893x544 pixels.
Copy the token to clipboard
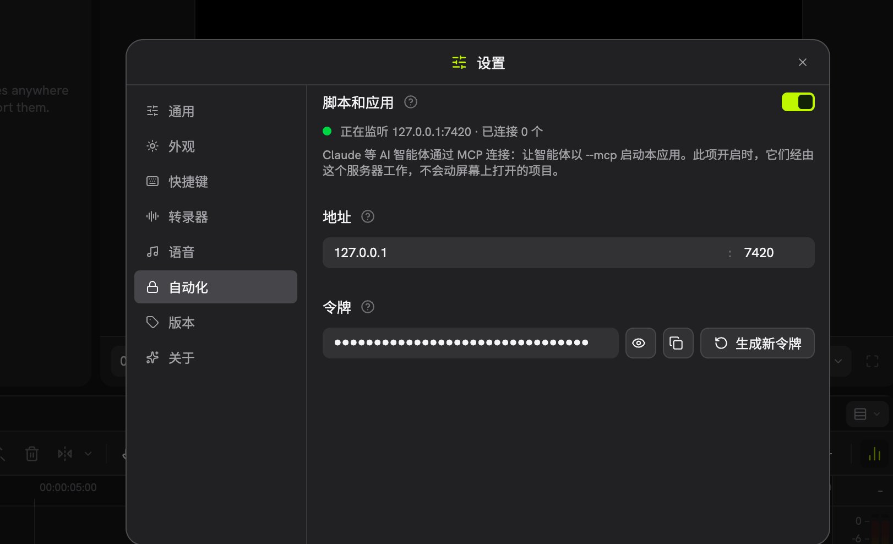pyautogui.click(x=678, y=343)
